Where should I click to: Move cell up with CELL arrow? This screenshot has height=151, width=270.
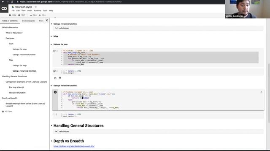(33, 15)
